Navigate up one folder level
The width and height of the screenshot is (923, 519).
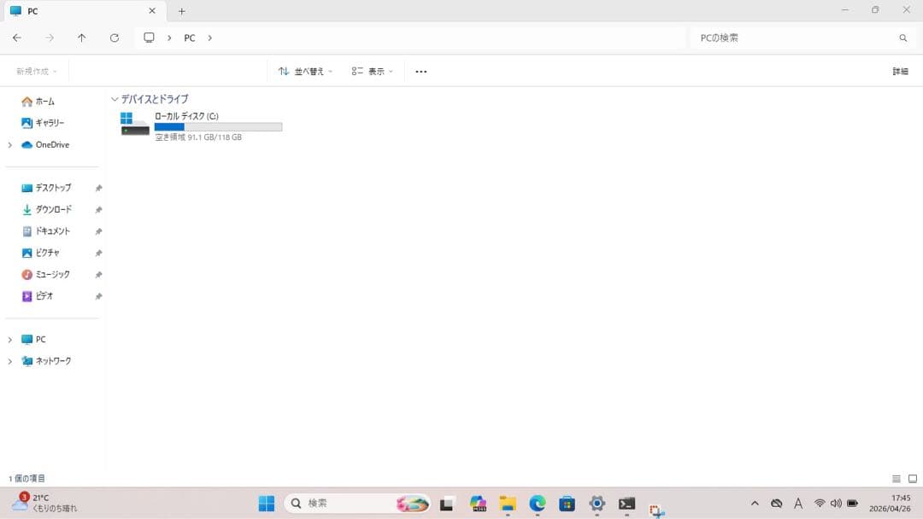[x=81, y=38]
